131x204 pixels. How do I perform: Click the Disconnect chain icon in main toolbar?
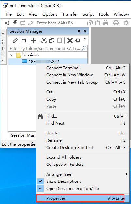[x=31, y=23]
